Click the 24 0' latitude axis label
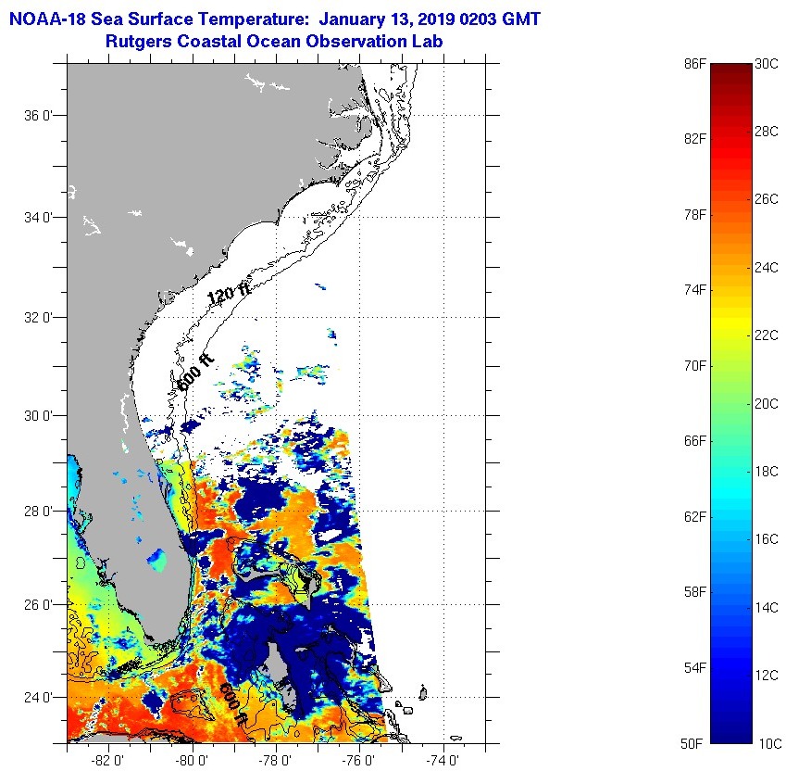 point(40,697)
